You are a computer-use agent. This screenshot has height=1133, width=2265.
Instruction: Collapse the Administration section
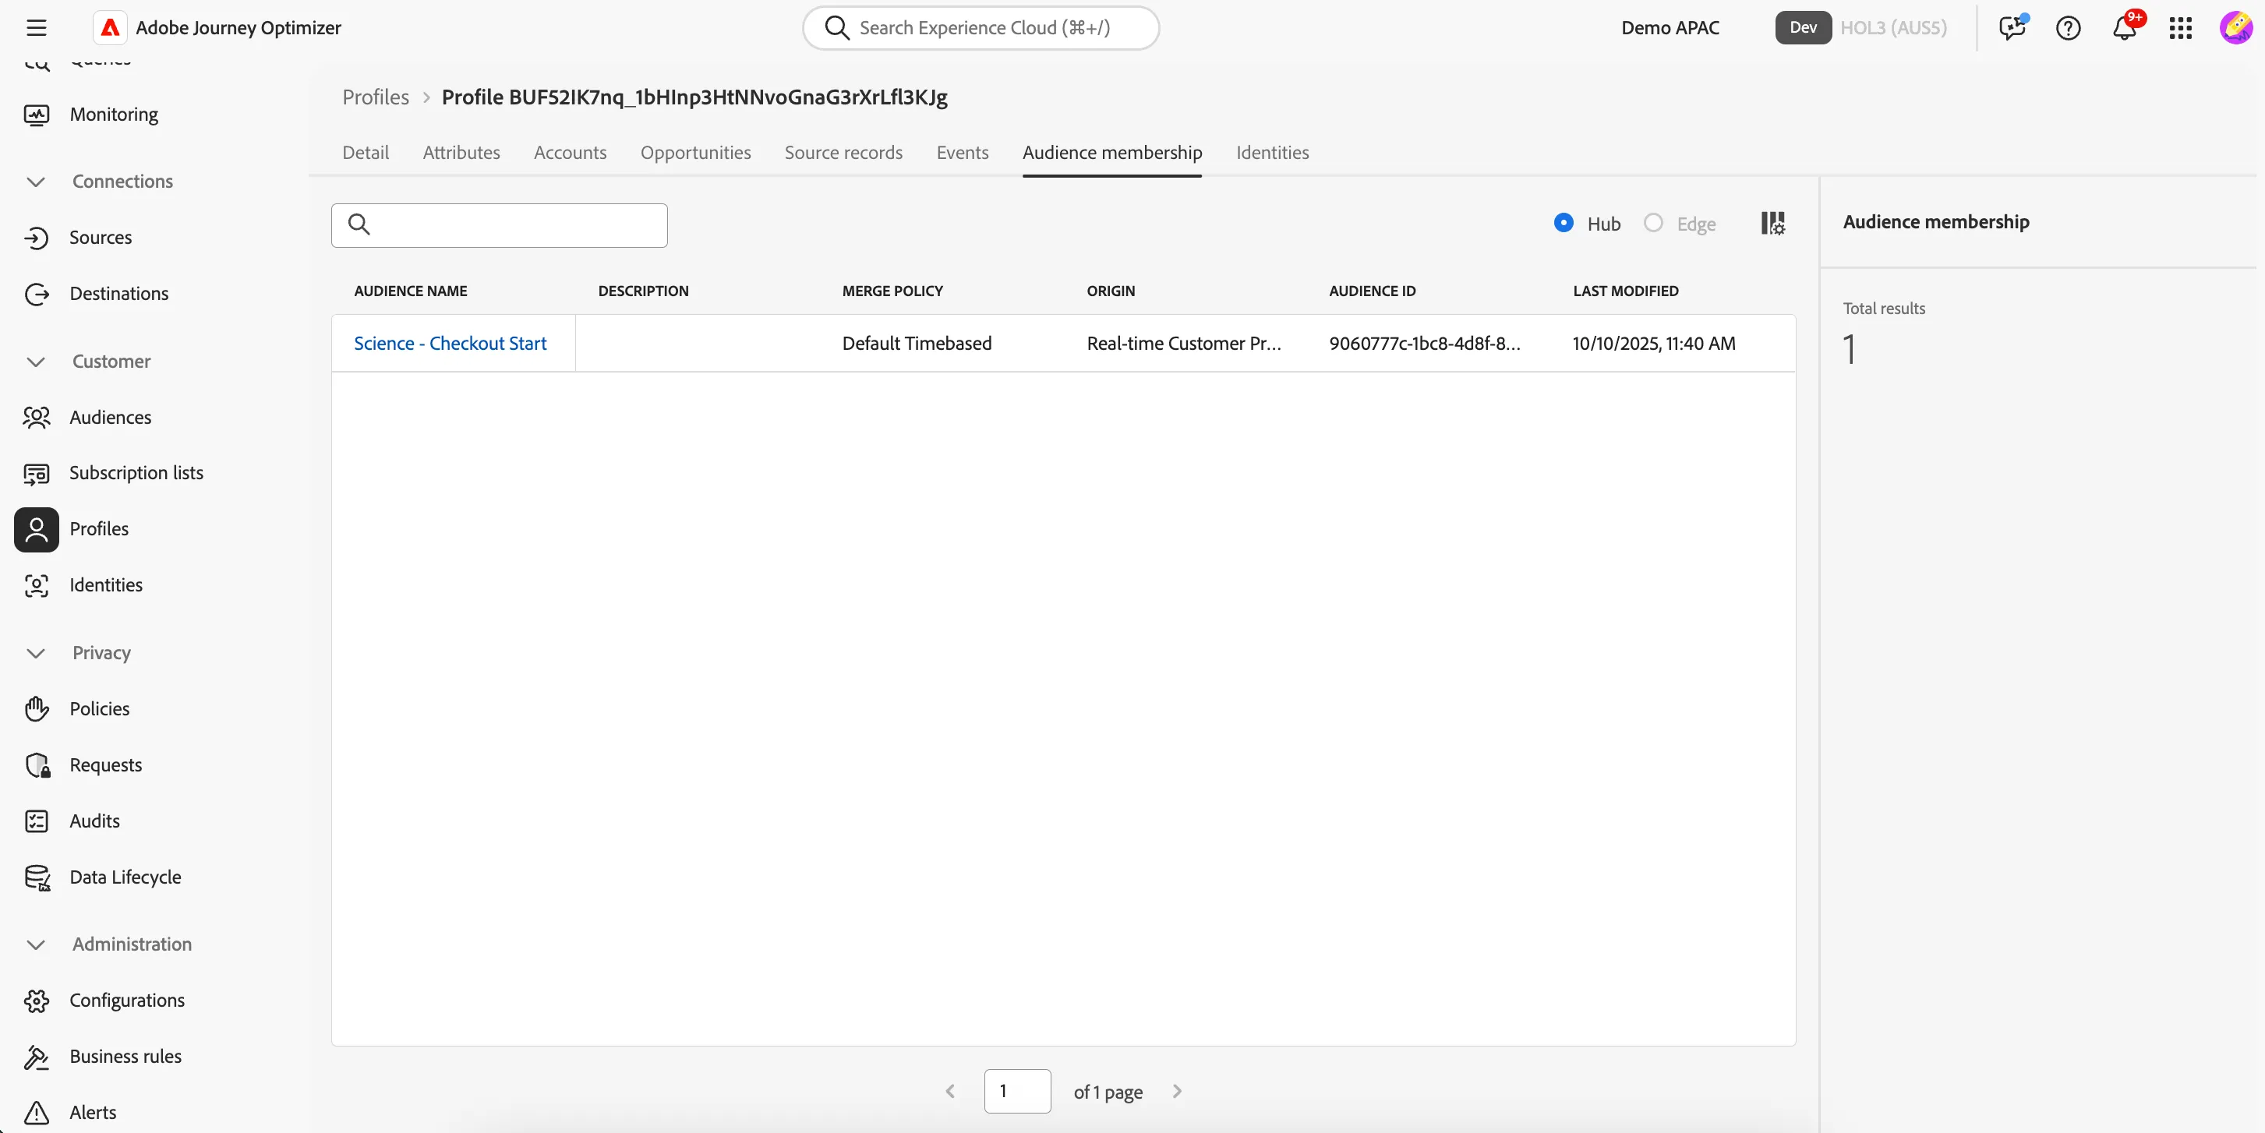point(36,945)
